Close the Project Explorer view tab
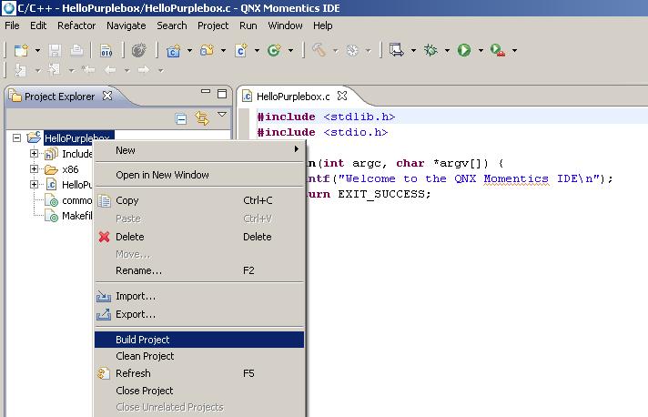The width and height of the screenshot is (648, 417). (x=107, y=96)
